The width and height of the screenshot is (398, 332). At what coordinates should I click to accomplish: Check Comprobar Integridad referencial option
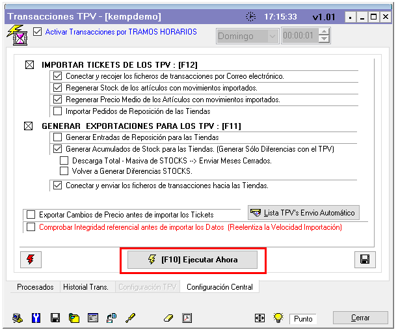click(x=31, y=227)
